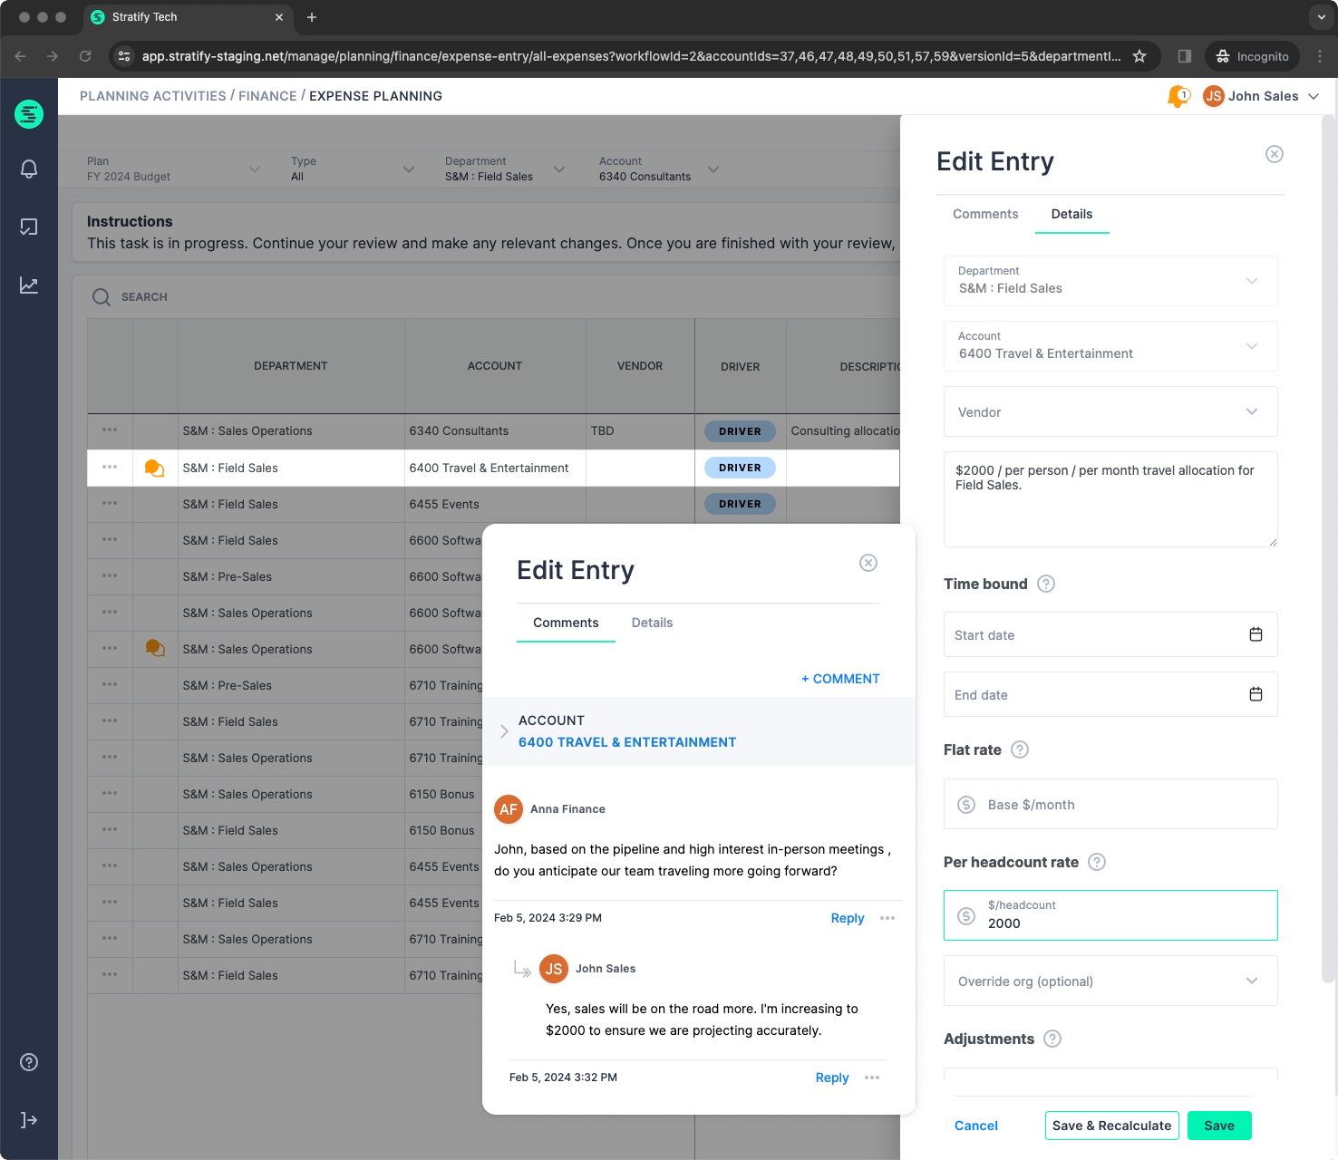The image size is (1338, 1160).
Task: Open the comment bubble on the Field Sales row
Action: [153, 468]
